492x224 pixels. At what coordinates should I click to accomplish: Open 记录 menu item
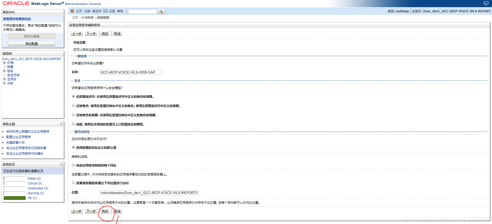point(112,11)
